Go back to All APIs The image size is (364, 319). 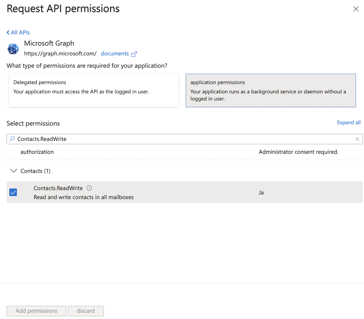[18, 33]
